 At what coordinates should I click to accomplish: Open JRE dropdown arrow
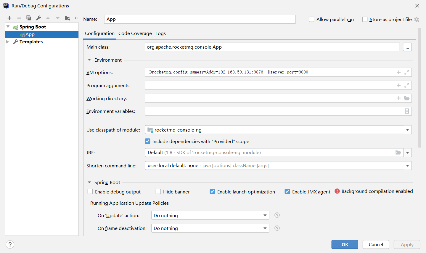pos(408,153)
